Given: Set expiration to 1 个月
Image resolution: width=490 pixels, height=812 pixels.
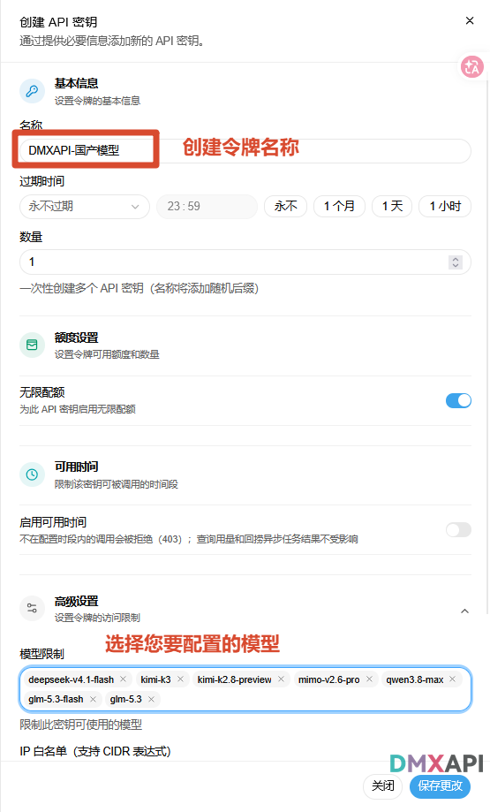Looking at the screenshot, I should pyautogui.click(x=339, y=206).
